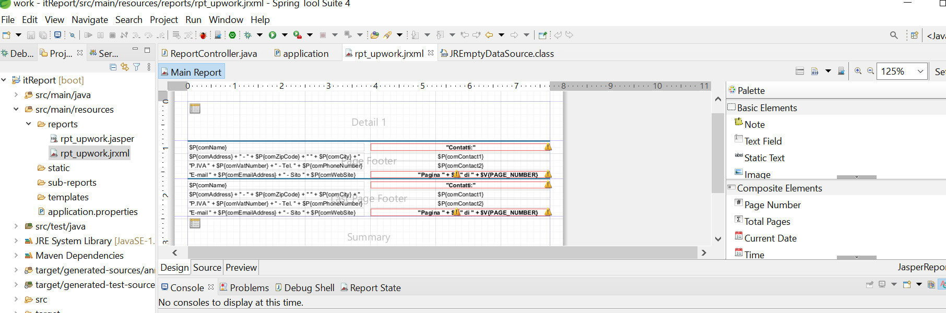Expand the src/test/java folder
Viewport: 946px width, 313px height.
pos(16,226)
